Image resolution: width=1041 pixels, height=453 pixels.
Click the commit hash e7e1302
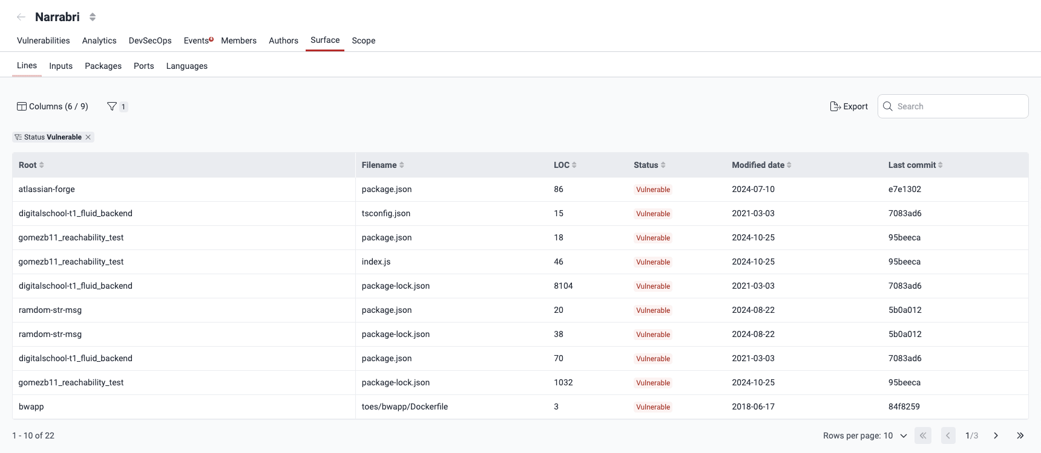[x=904, y=189]
